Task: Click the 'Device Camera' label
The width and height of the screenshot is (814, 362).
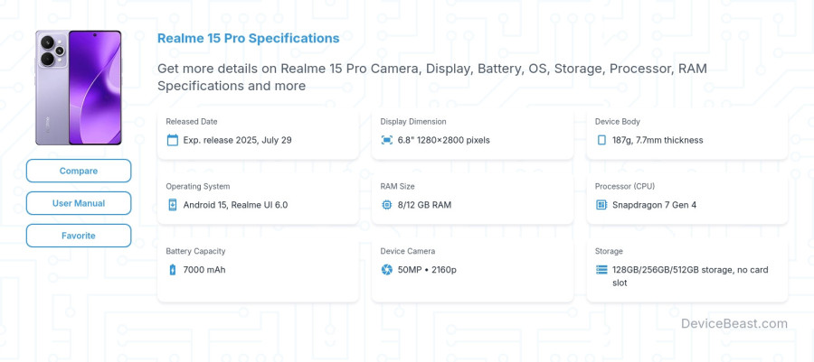Action: click(x=408, y=251)
